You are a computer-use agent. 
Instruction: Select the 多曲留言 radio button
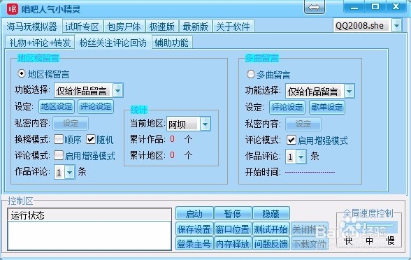tap(250, 74)
